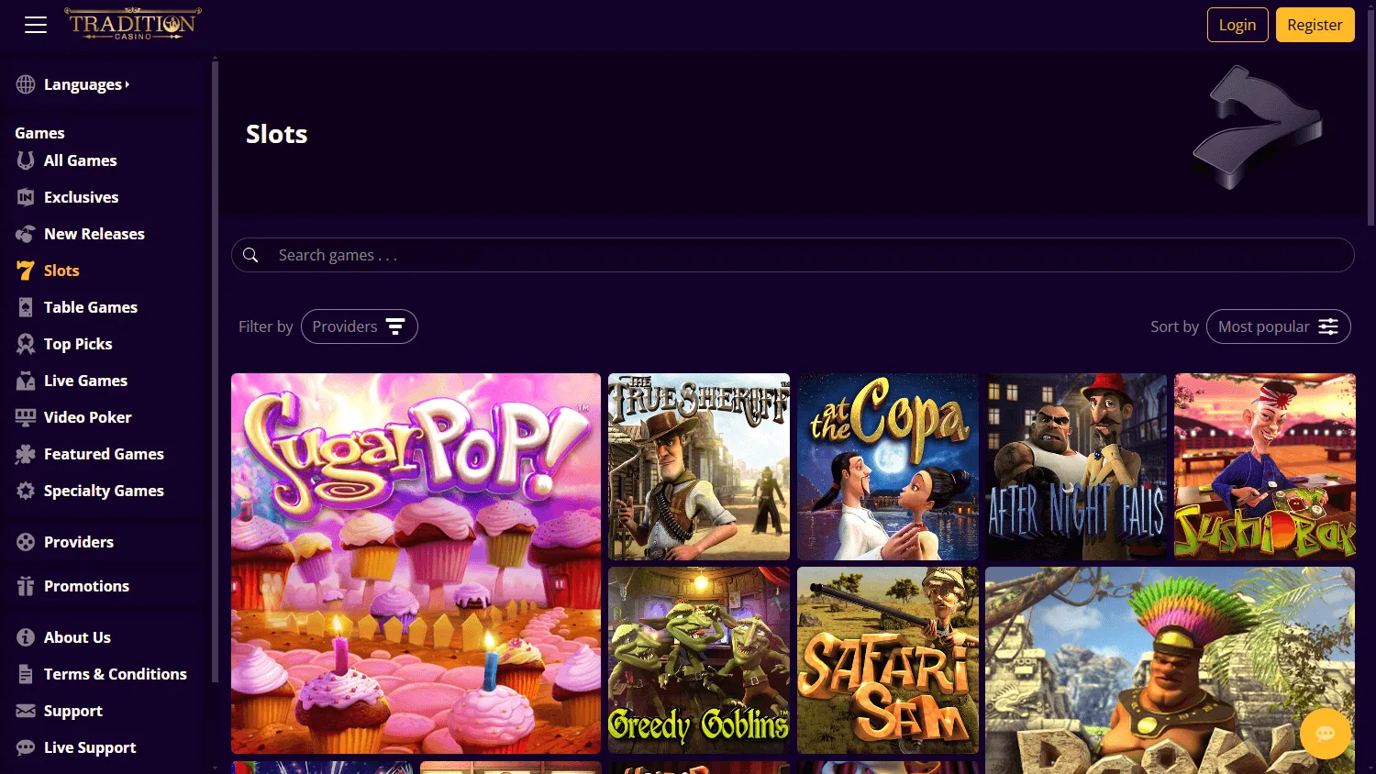This screenshot has height=774, width=1376.
Task: Click the Login button
Action: coord(1237,25)
